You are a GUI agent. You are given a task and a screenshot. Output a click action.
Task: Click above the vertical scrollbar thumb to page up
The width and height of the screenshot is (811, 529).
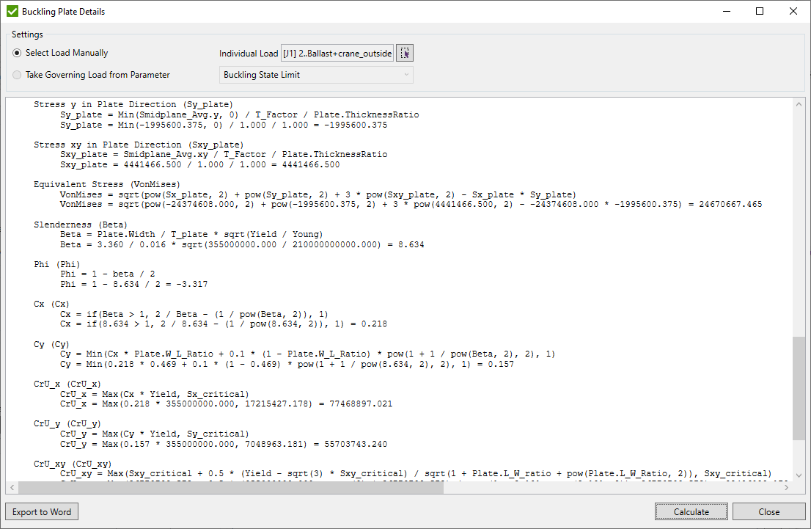click(799, 220)
